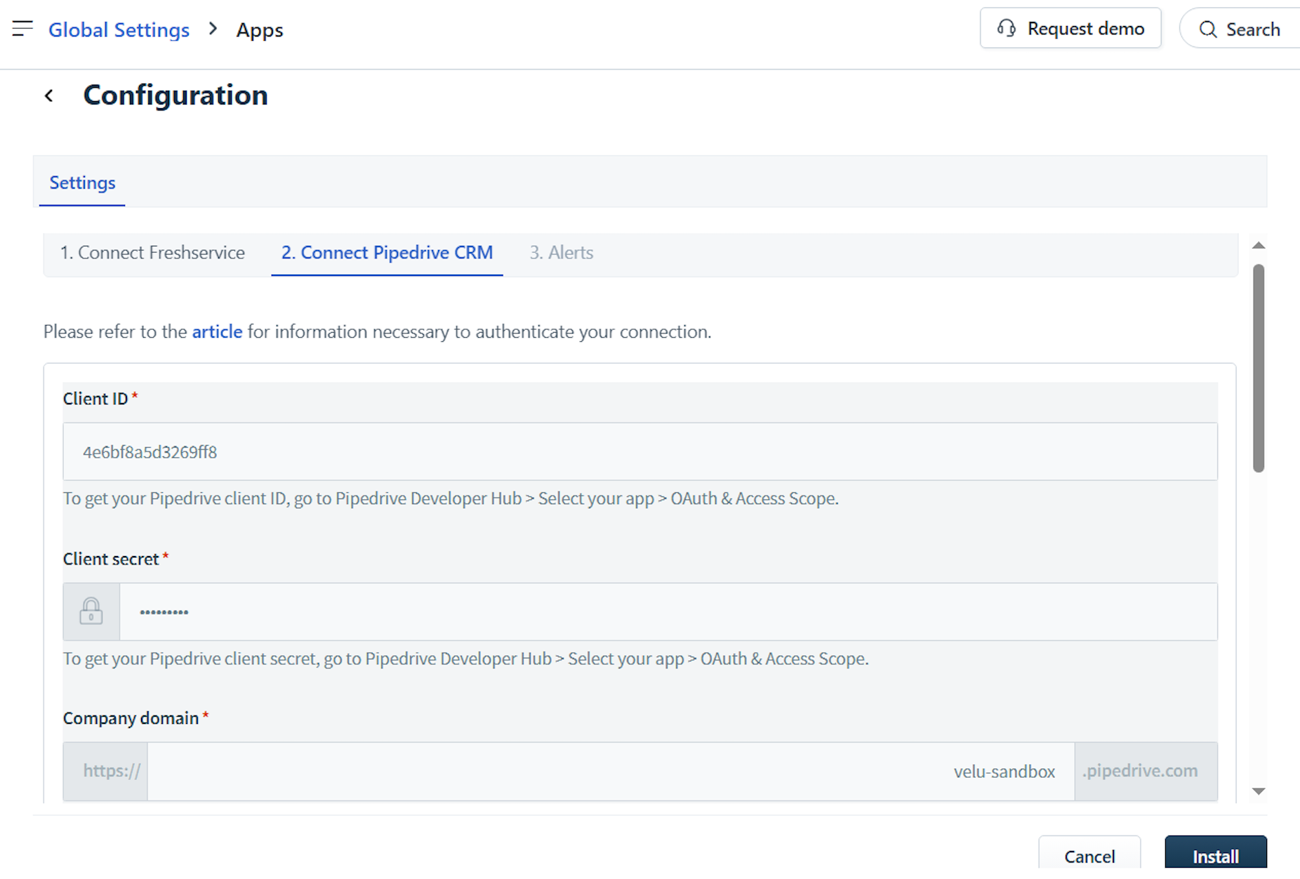Click the lock icon in Client secret

[x=91, y=612]
